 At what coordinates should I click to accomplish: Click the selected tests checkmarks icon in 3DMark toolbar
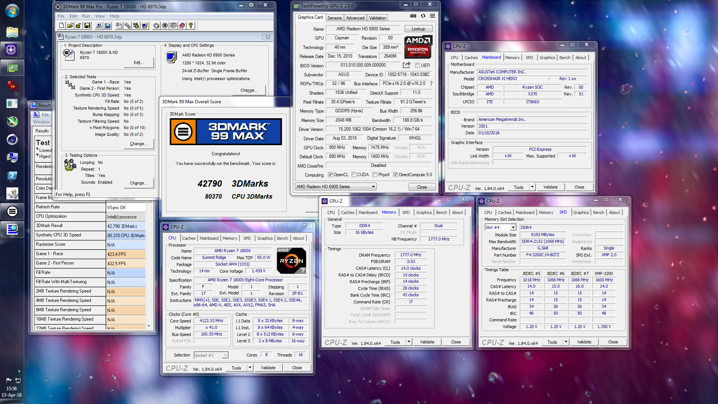pos(128,25)
